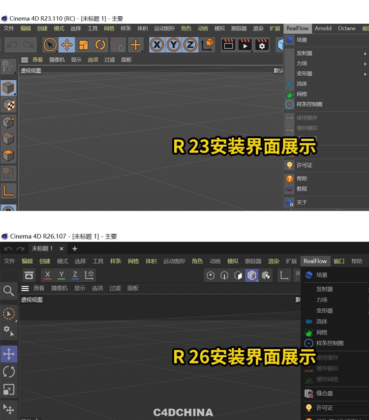Select the Scale tool in R26 left palette
This screenshot has height=420, width=369.
pos(9,390)
